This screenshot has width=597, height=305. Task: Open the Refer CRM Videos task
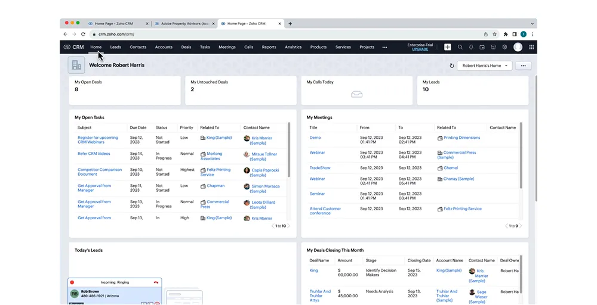(94, 154)
